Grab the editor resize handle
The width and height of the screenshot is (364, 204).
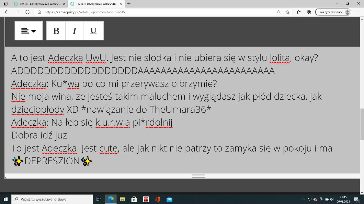point(198,176)
